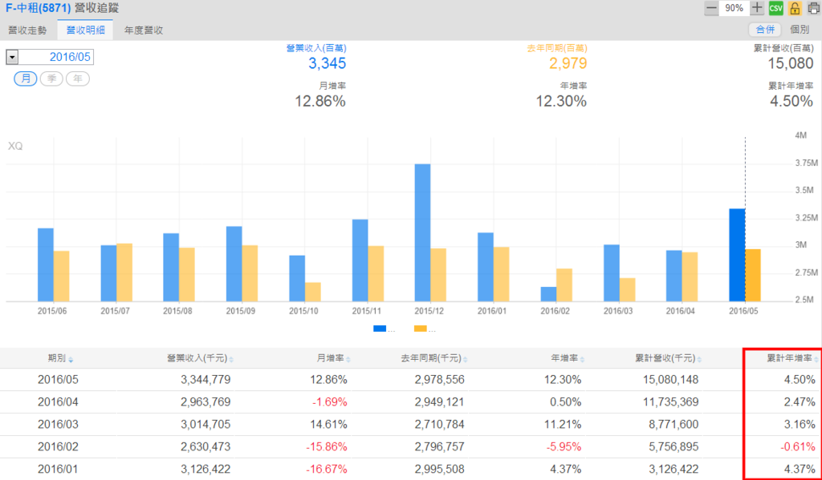Click the 90% zoom level field
This screenshot has width=822, height=480.
click(x=734, y=8)
